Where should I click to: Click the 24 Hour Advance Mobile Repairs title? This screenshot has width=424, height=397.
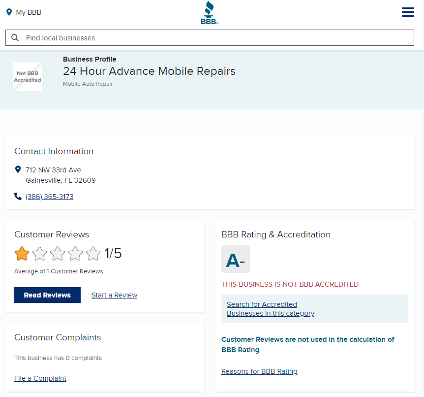pos(149,71)
